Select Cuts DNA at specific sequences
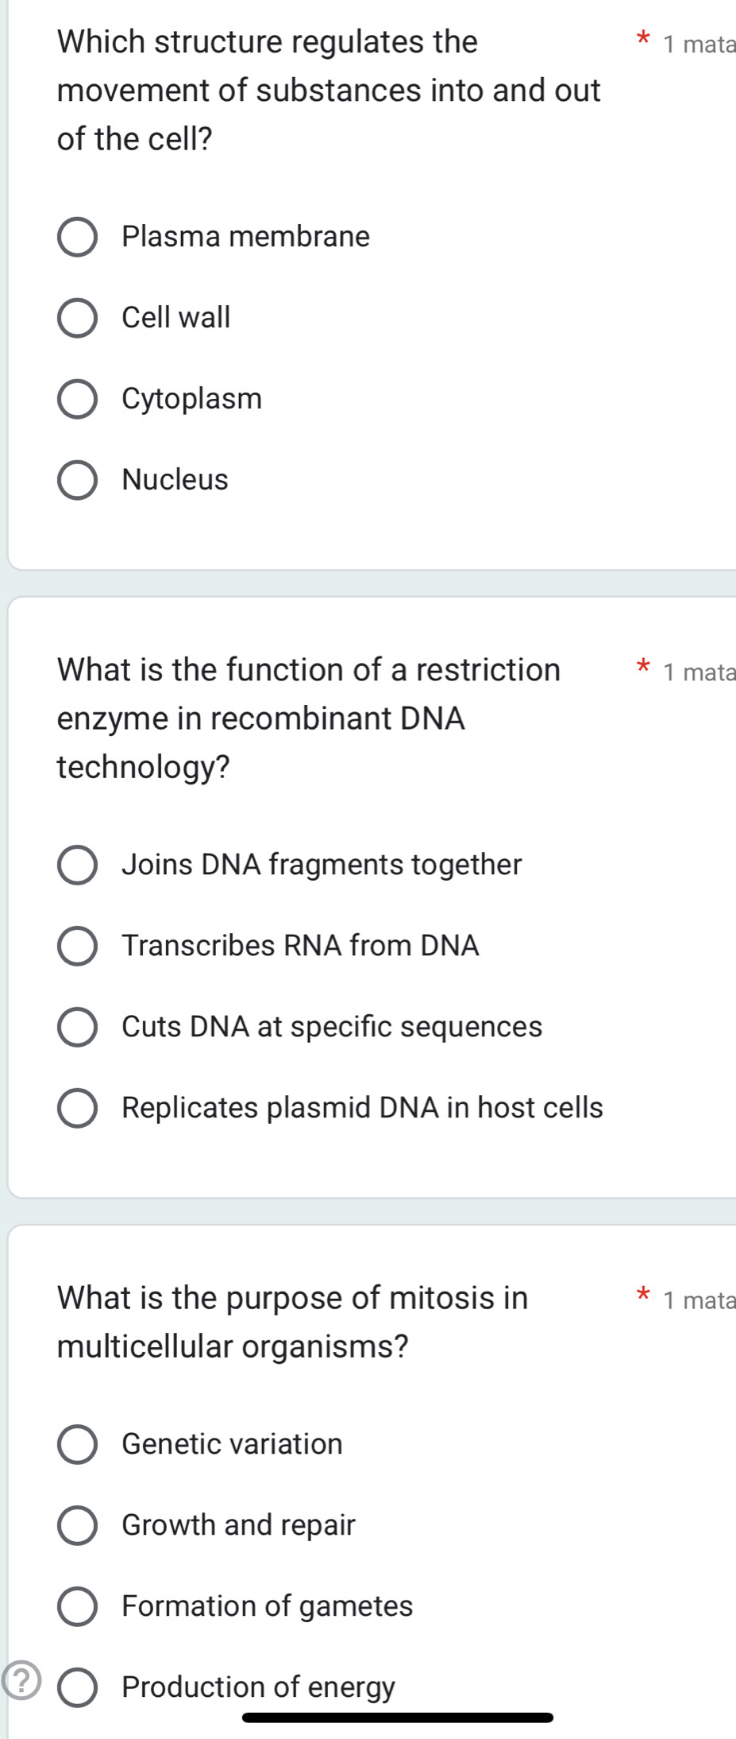Screen dimensions: 736x1739 (78, 1027)
